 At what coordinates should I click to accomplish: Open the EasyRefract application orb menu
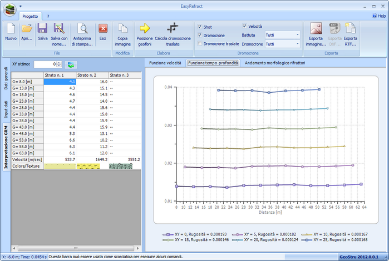click(9, 9)
